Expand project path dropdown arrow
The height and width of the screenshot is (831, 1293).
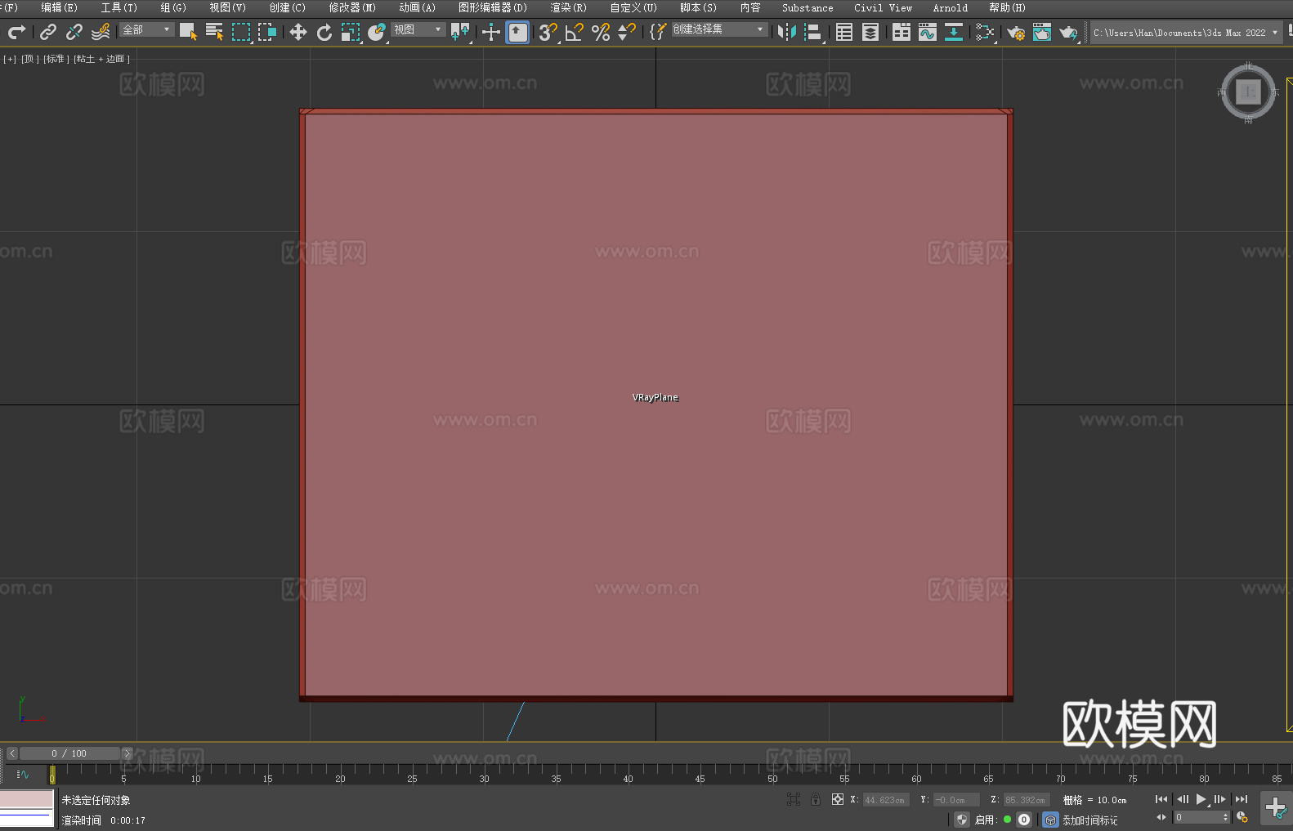[x=1275, y=33]
